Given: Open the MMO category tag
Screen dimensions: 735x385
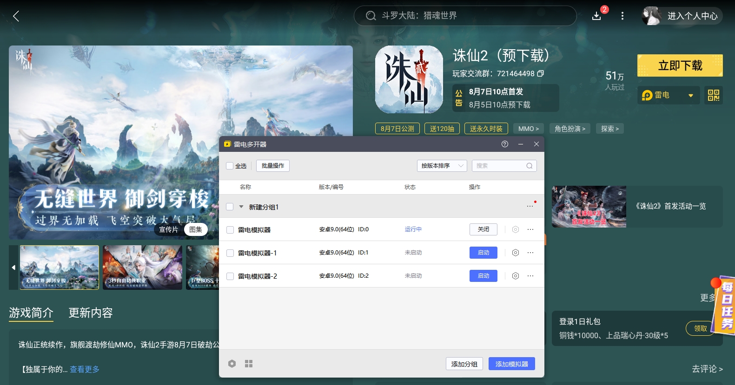Looking at the screenshot, I should tap(529, 129).
